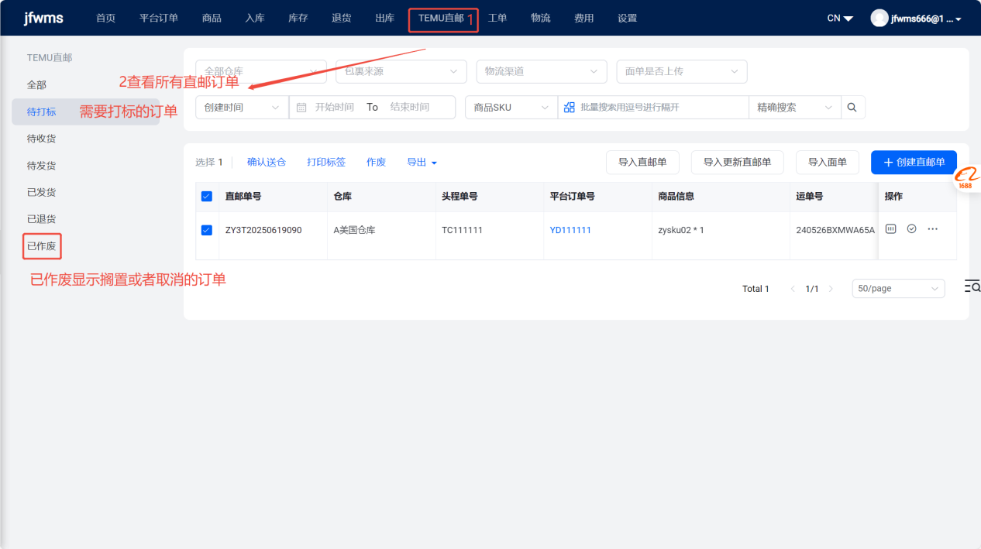Open the list-search filter icon at right edge
Image resolution: width=981 pixels, height=549 pixels.
click(972, 287)
